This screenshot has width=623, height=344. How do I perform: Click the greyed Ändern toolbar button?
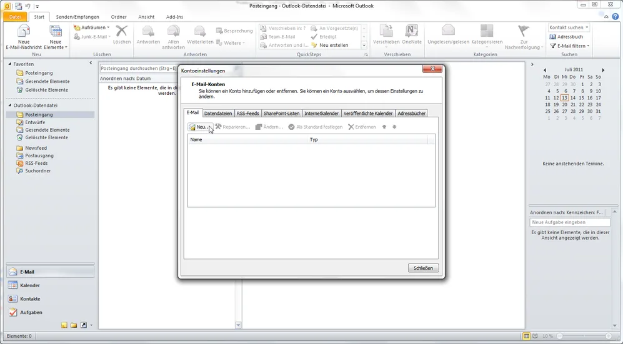(269, 127)
